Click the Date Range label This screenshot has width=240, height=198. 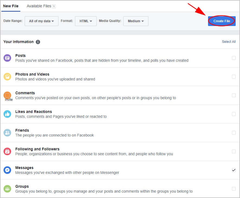tap(13, 21)
